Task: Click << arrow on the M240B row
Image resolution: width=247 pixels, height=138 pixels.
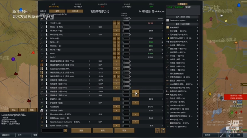Action: coord(115,46)
